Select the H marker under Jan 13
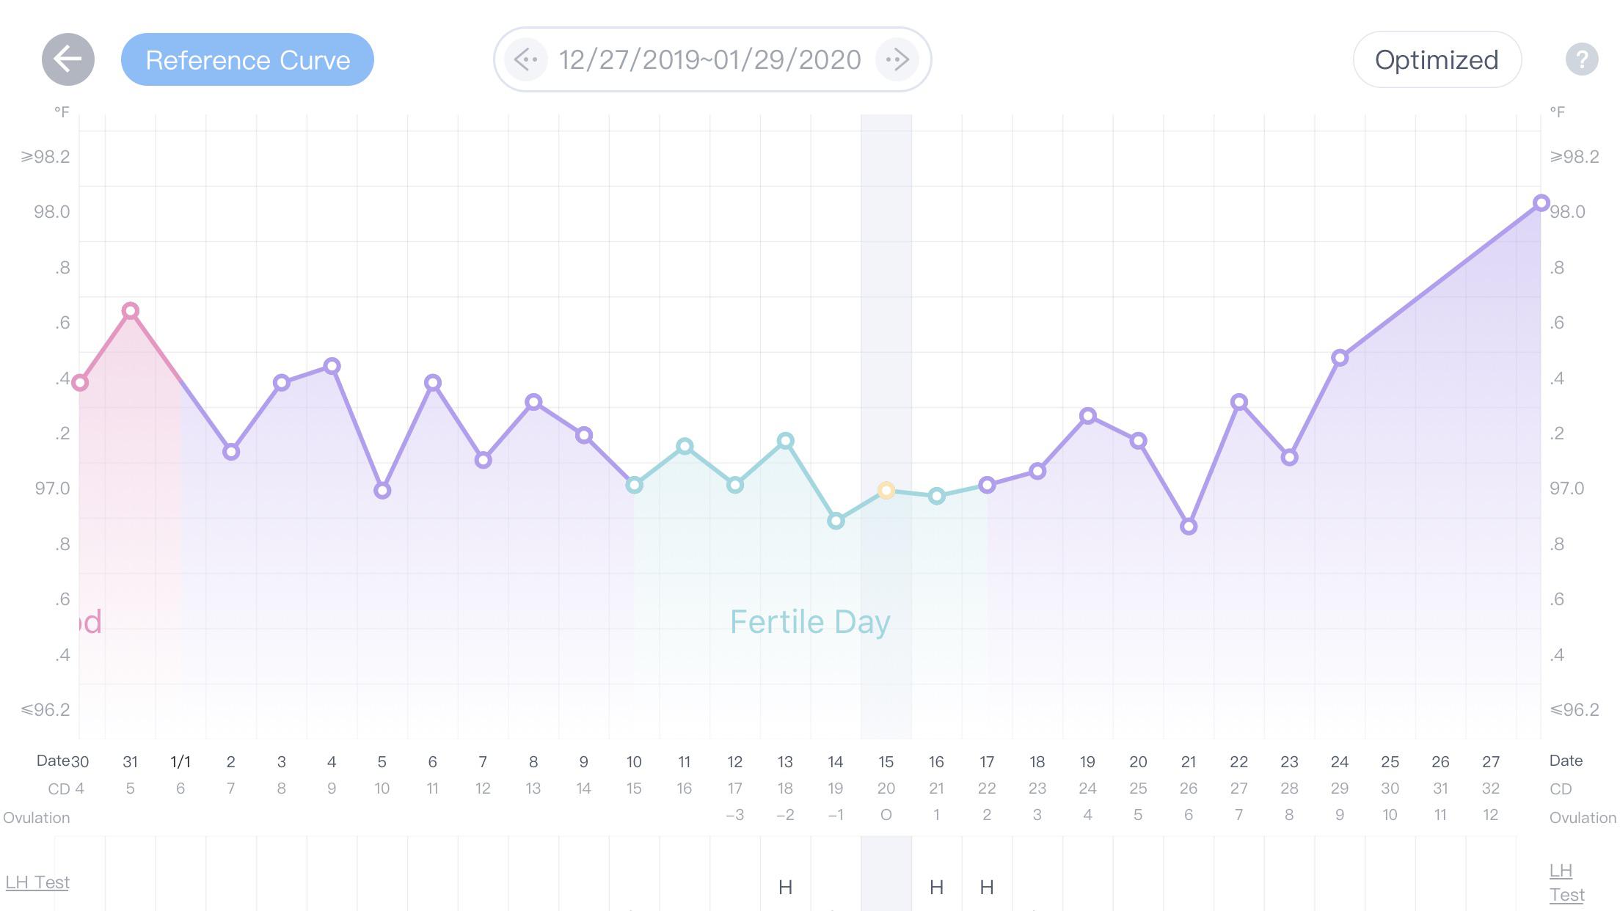This screenshot has height=911, width=1620. pyautogui.click(x=785, y=888)
